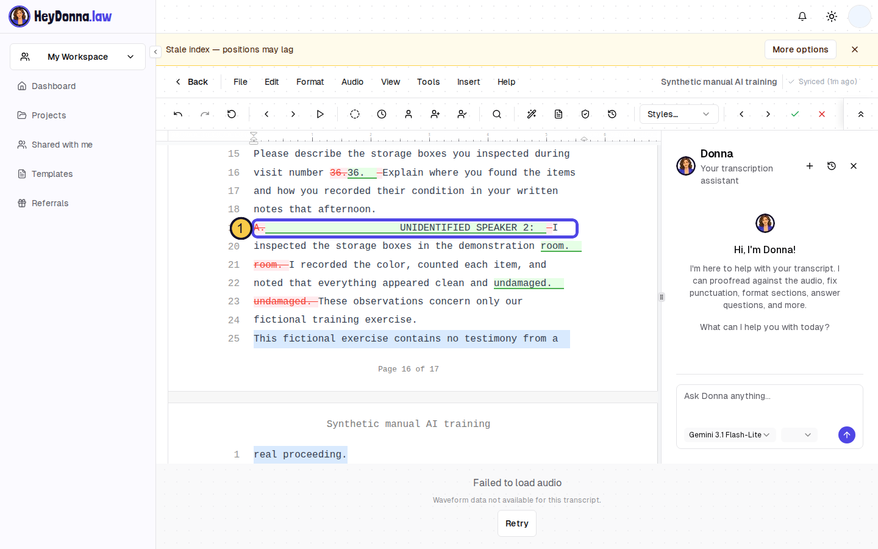
Task: Click the Retry audio button
Action: 517,523
